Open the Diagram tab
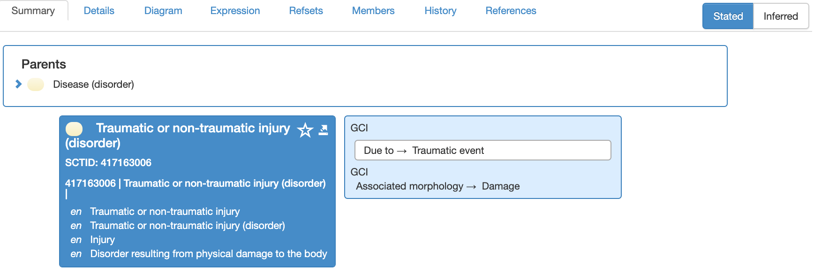This screenshot has height=274, width=814. [x=163, y=10]
